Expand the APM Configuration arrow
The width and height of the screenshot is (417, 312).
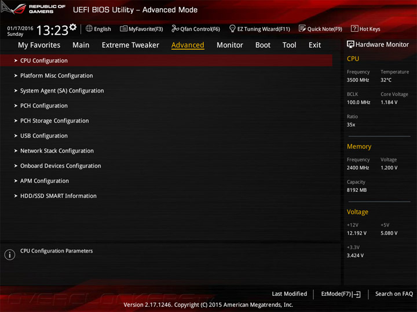[x=16, y=181]
